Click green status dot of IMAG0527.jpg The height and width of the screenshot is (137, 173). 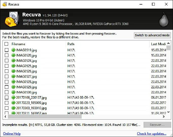click(13, 76)
